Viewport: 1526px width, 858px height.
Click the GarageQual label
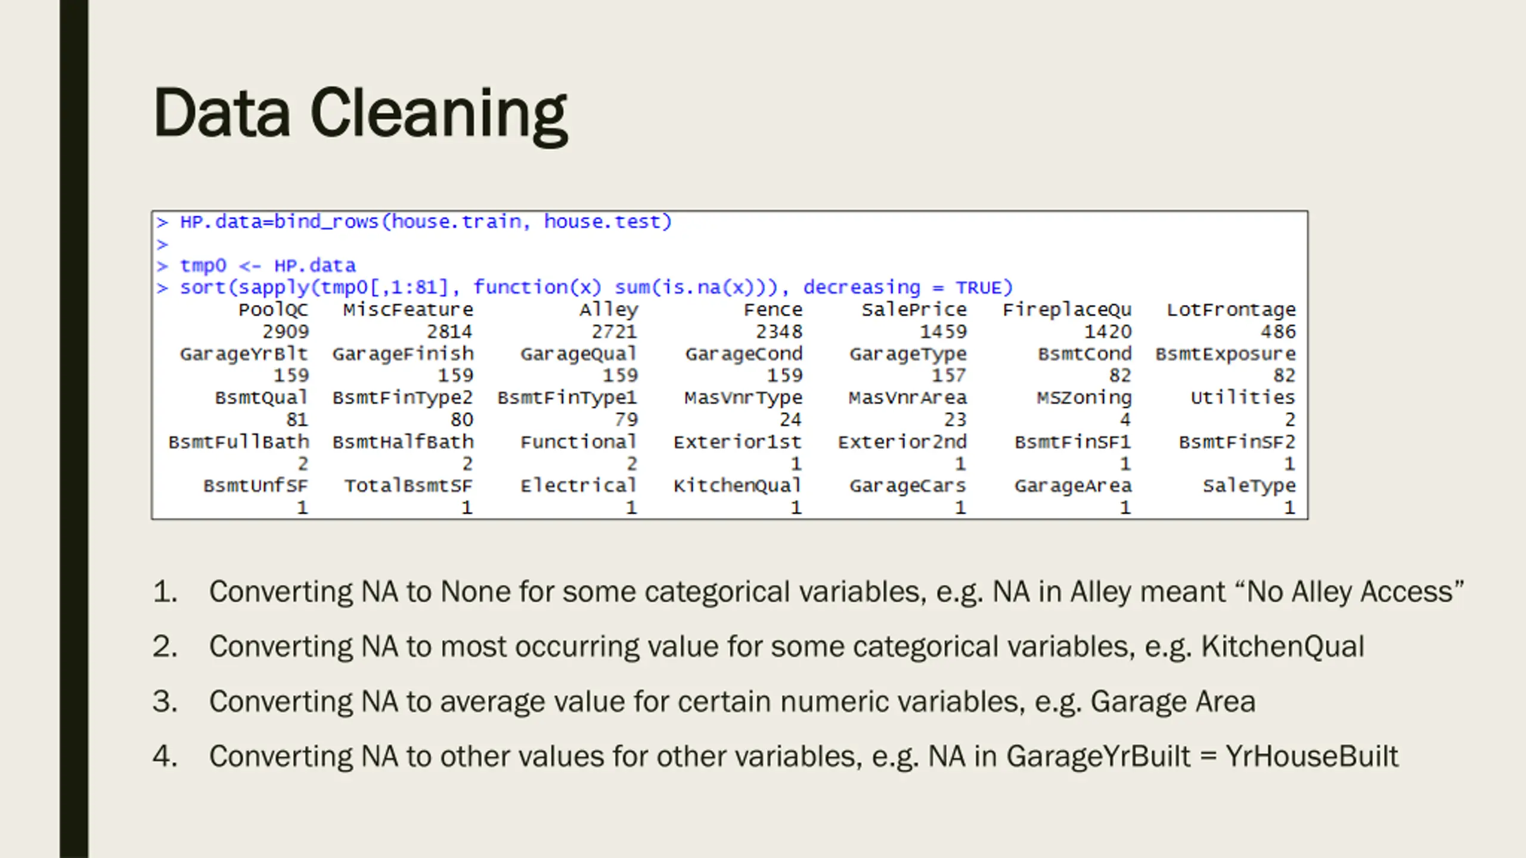point(579,355)
